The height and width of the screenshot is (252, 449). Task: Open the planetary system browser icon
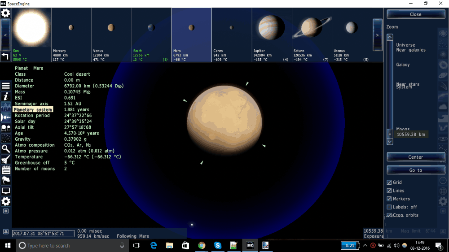point(6,117)
